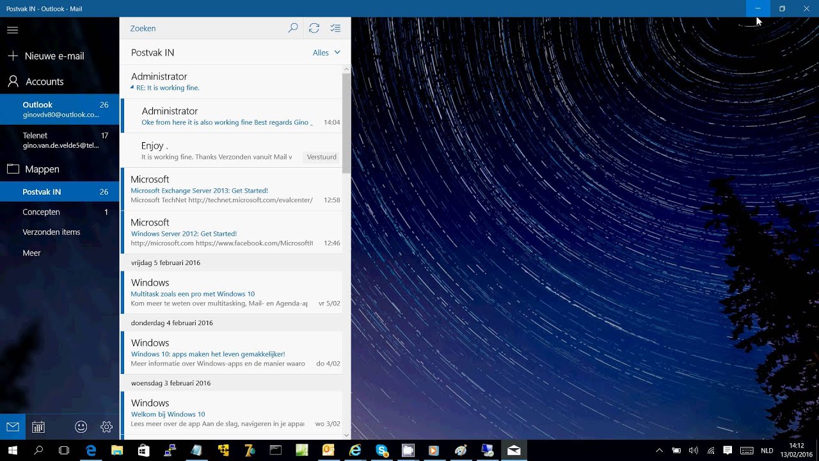Open the hamburger navigation menu
The image size is (819, 461).
pos(12,29)
